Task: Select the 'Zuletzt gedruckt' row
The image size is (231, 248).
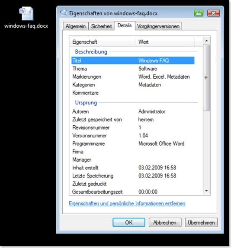Action: [x=133, y=184]
